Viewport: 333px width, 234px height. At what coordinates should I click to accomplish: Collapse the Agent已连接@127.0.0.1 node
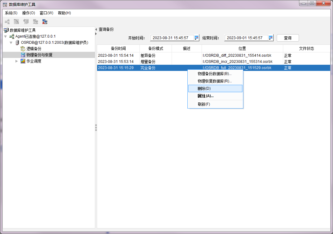[x=6, y=36]
